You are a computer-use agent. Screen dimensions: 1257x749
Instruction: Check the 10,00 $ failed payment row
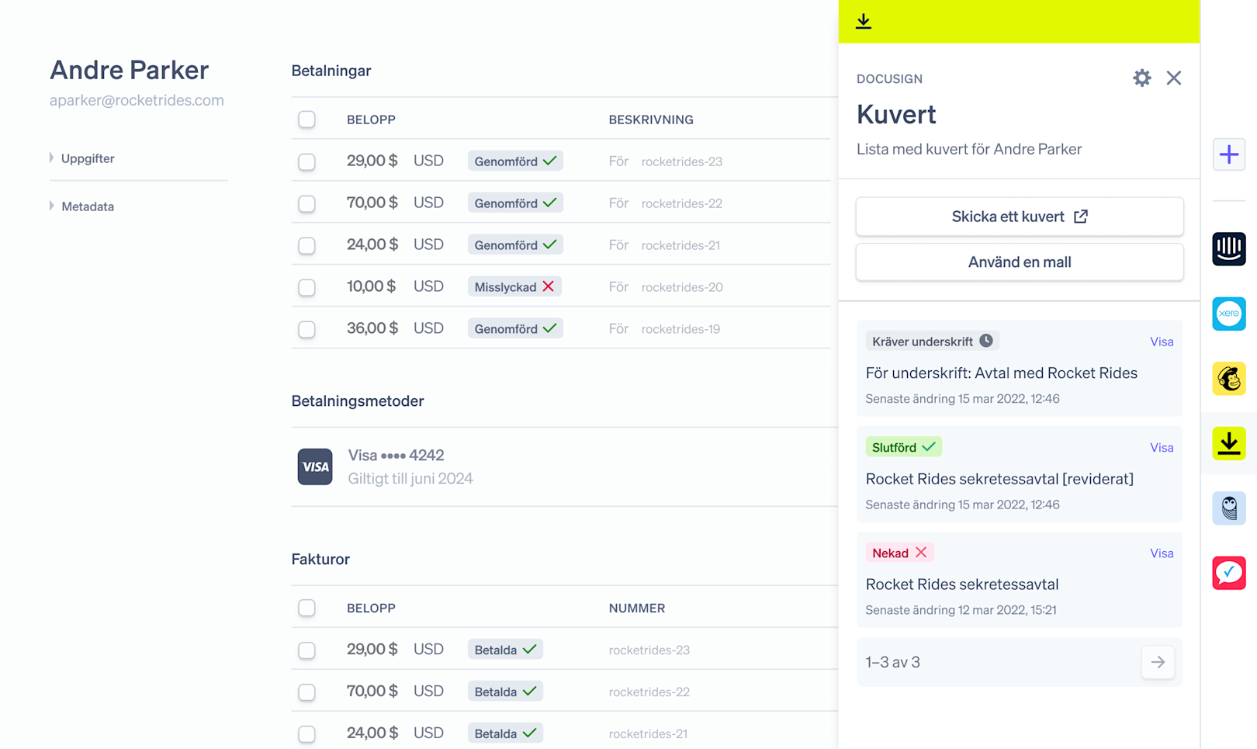[x=306, y=286]
